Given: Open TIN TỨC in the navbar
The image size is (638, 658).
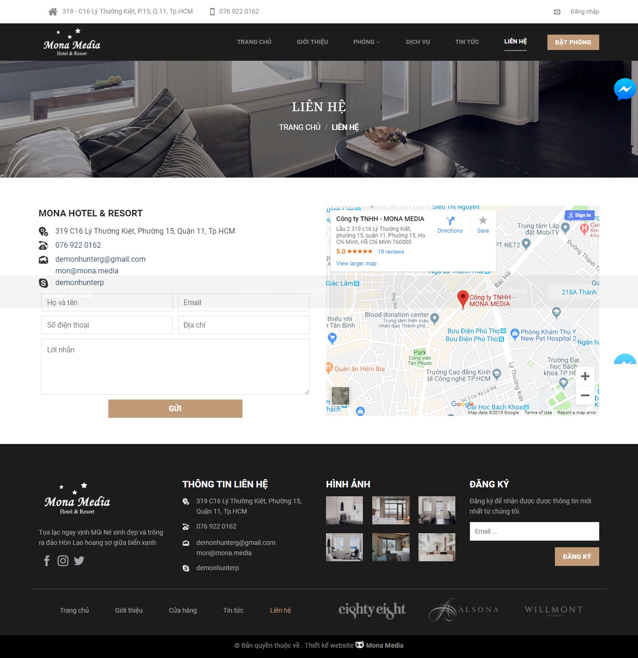Looking at the screenshot, I should tap(467, 42).
